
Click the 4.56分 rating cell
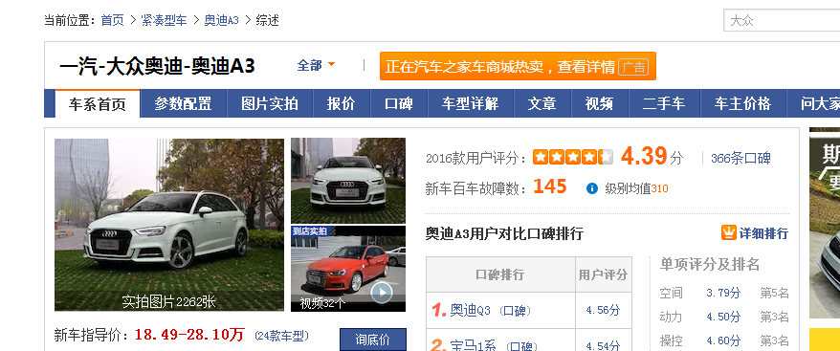click(x=603, y=310)
